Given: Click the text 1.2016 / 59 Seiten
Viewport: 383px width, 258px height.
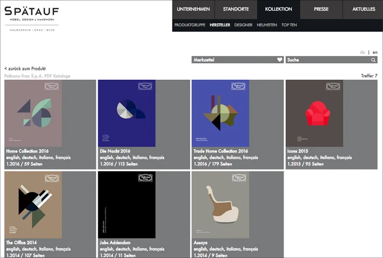Looking at the screenshot, I should tap(24, 164).
